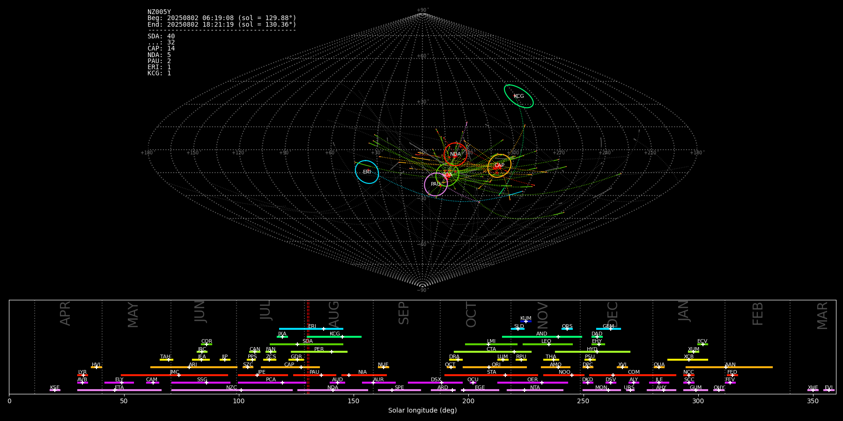Click the AUG month label
This screenshot has height=421, width=843.
334,314
